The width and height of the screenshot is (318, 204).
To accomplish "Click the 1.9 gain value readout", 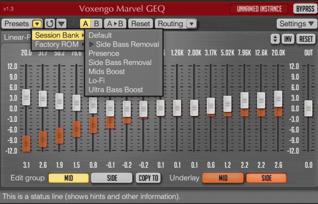I will [59, 165].
